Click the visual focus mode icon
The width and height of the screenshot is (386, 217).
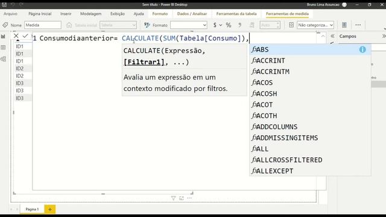click(x=182, y=198)
